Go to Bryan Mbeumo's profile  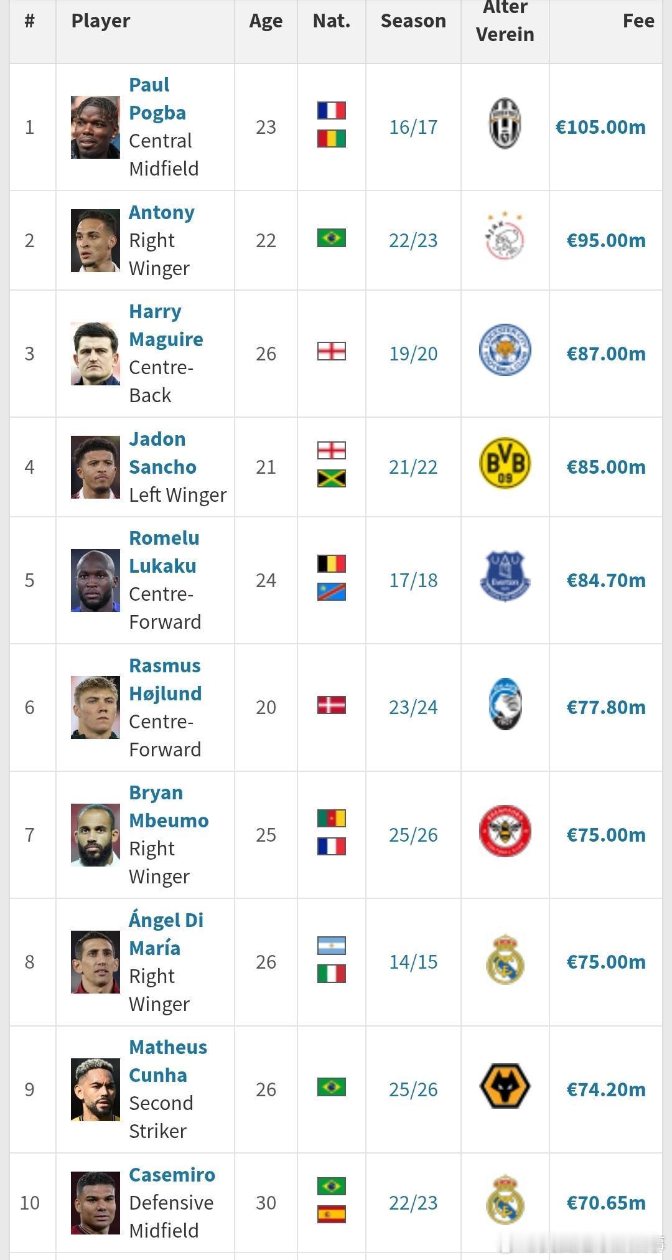pos(169,806)
